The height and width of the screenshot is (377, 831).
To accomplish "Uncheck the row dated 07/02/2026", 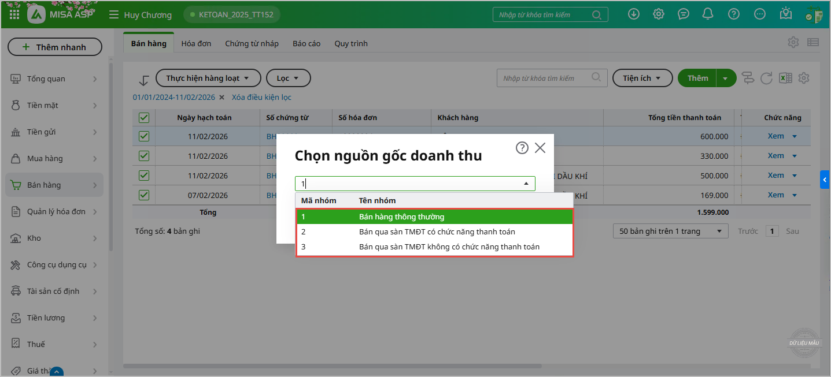I will coord(144,195).
